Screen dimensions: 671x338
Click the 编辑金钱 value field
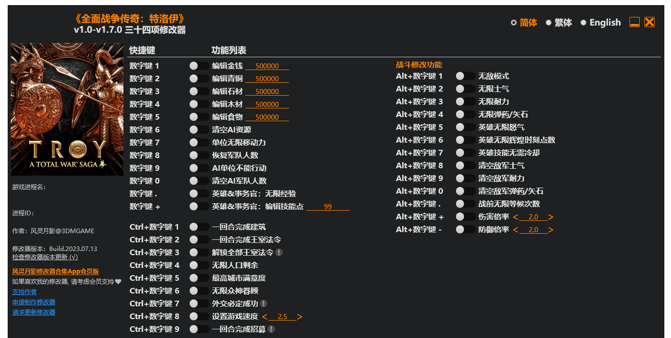(267, 66)
